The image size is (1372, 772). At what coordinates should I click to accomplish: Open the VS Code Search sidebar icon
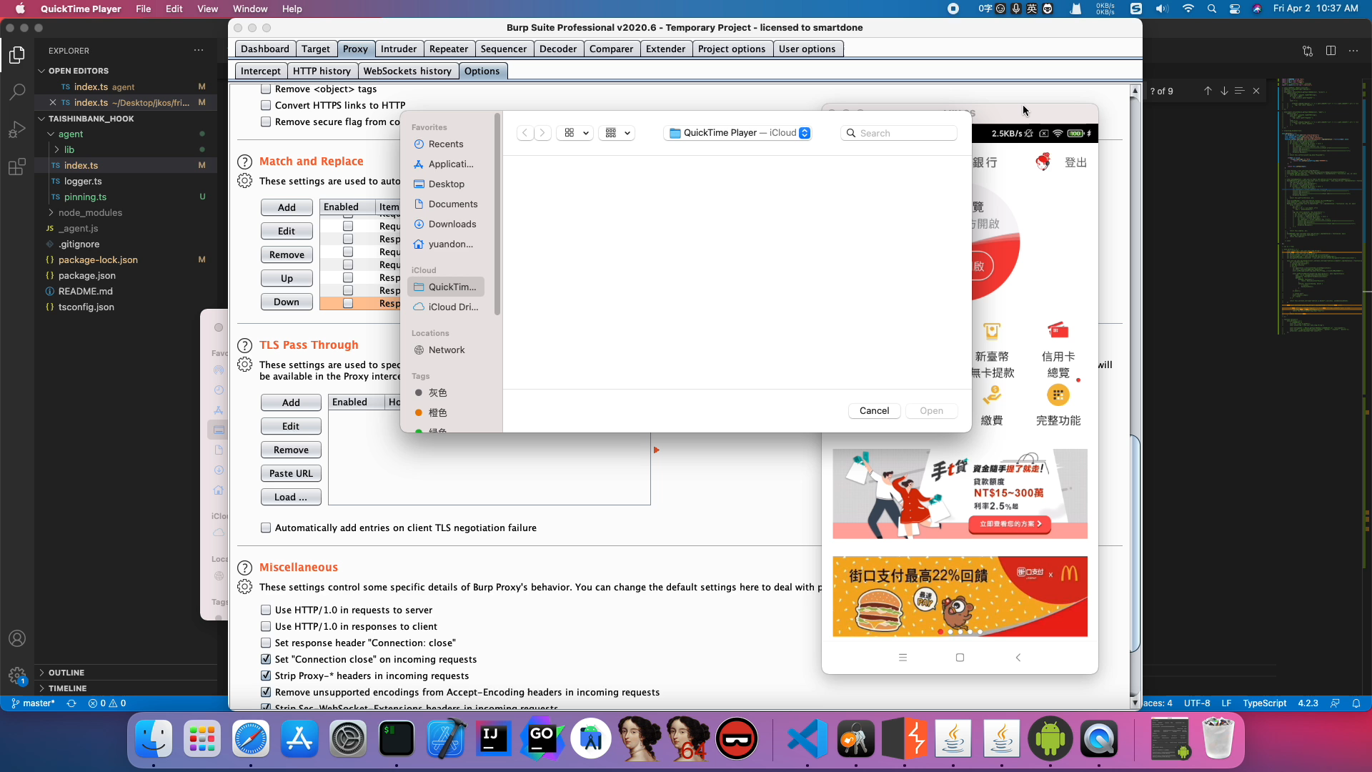17,92
